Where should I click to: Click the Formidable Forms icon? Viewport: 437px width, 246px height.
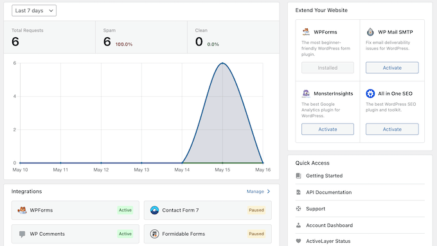coord(154,234)
